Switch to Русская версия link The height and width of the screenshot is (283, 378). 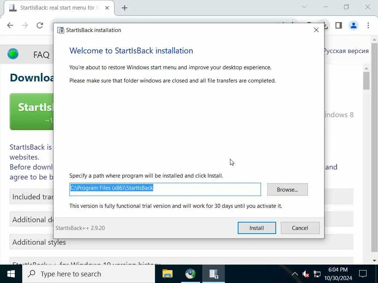[x=346, y=51]
